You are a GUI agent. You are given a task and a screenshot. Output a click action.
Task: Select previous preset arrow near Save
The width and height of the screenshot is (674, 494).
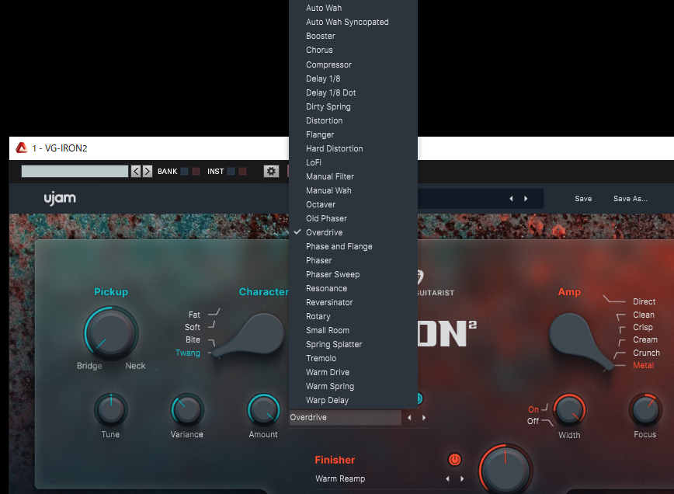511,199
